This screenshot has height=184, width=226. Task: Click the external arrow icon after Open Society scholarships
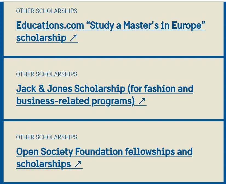tap(78, 164)
